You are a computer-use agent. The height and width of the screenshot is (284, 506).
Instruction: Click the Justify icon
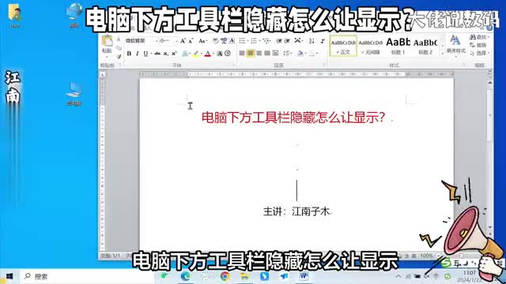tap(267, 54)
